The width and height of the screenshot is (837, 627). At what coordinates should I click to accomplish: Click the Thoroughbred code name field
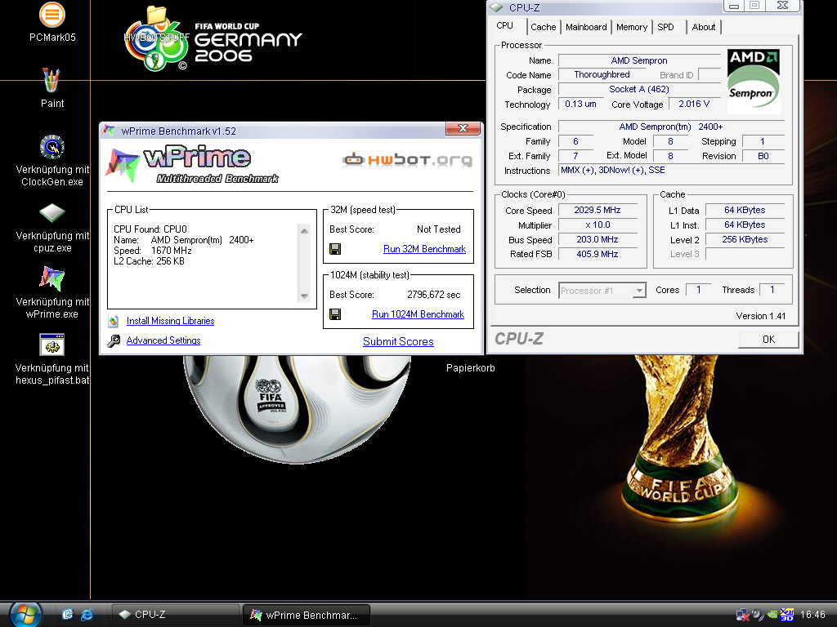pyautogui.click(x=602, y=74)
